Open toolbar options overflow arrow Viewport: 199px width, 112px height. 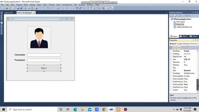pos(113,8)
